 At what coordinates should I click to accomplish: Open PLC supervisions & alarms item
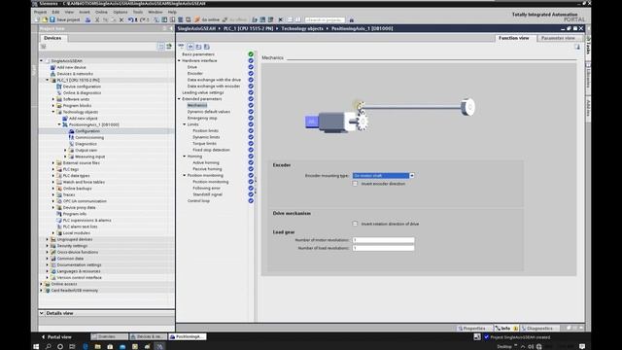(86, 220)
